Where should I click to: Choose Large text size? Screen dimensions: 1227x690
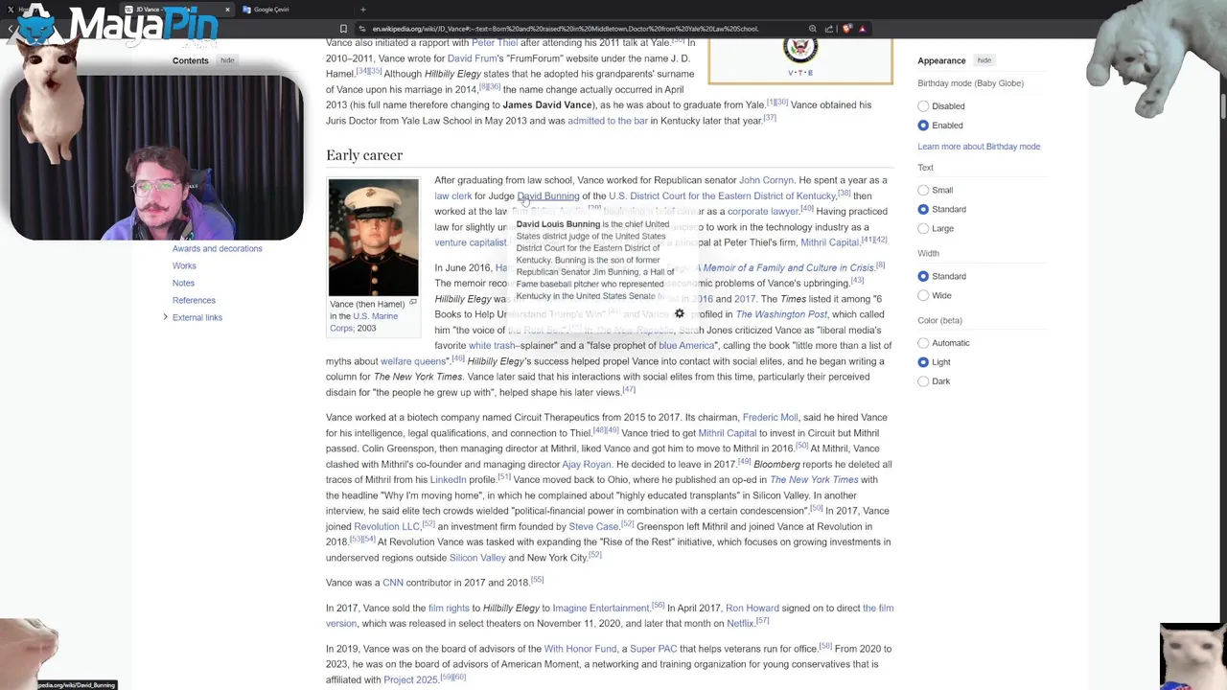pyautogui.click(x=923, y=228)
